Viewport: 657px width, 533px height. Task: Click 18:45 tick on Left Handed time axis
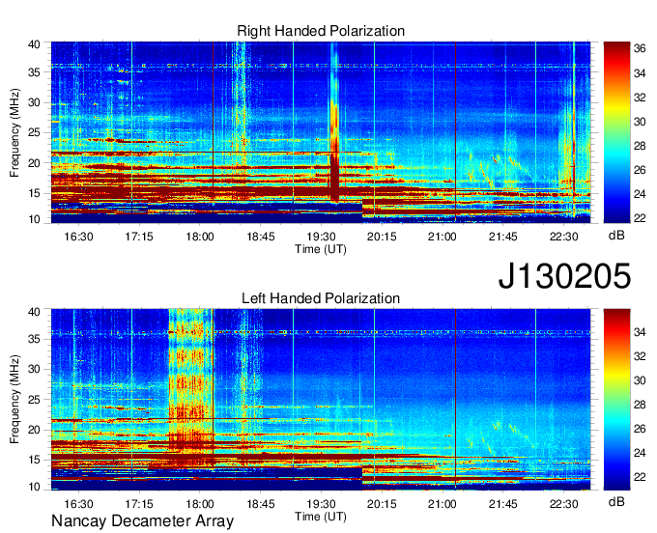tap(261, 504)
